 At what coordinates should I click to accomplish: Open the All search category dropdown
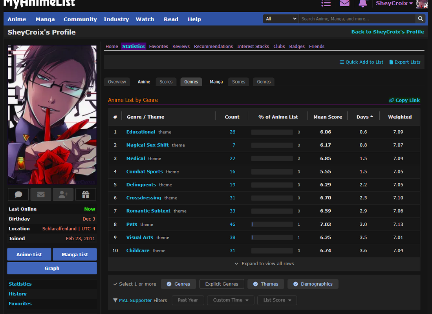pyautogui.click(x=281, y=19)
